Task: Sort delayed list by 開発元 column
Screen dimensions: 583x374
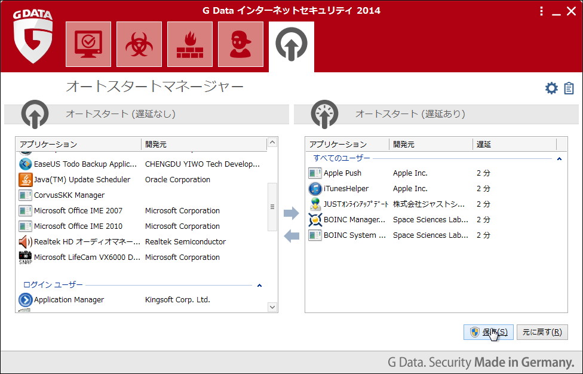Action: (431, 144)
